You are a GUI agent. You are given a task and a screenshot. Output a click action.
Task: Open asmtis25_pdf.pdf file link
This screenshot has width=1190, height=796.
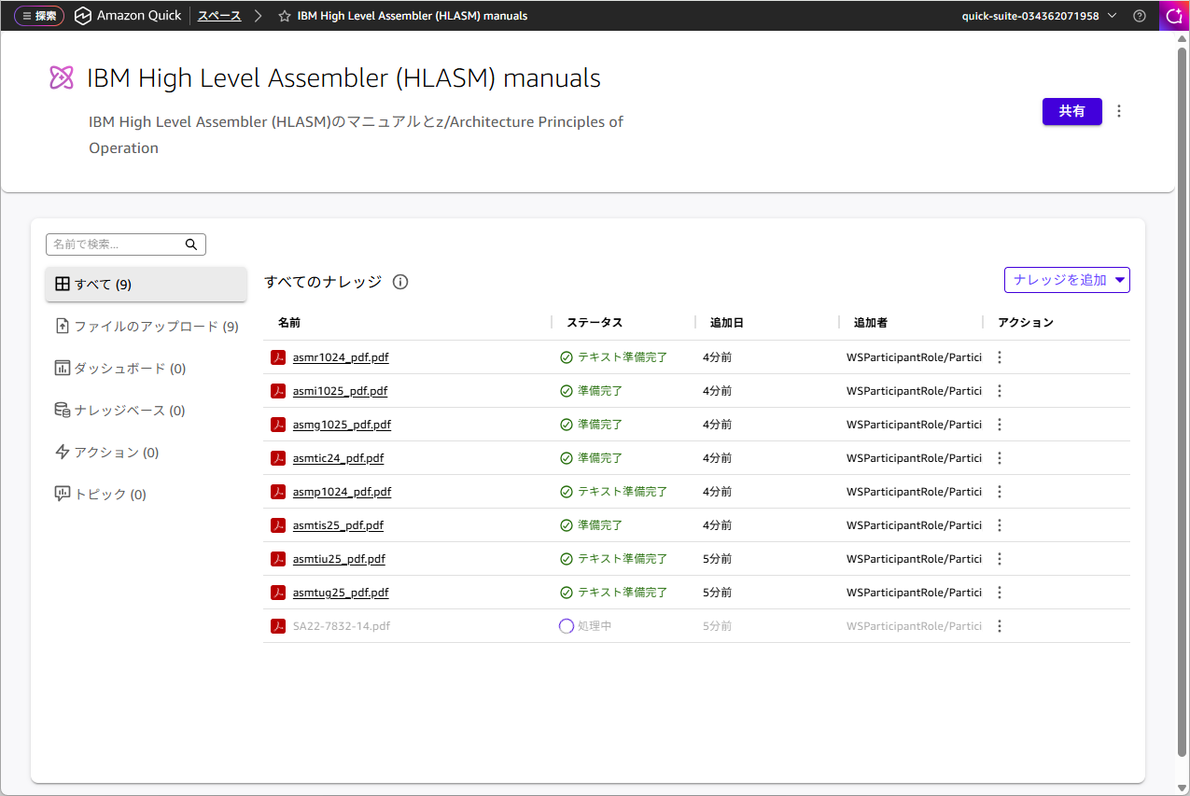[x=338, y=525]
